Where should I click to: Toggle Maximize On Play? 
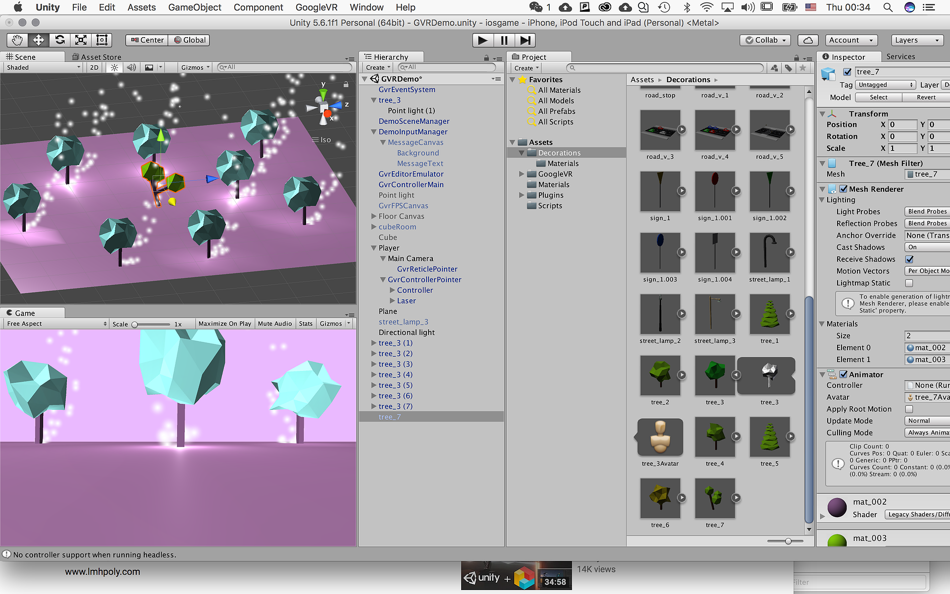point(225,324)
